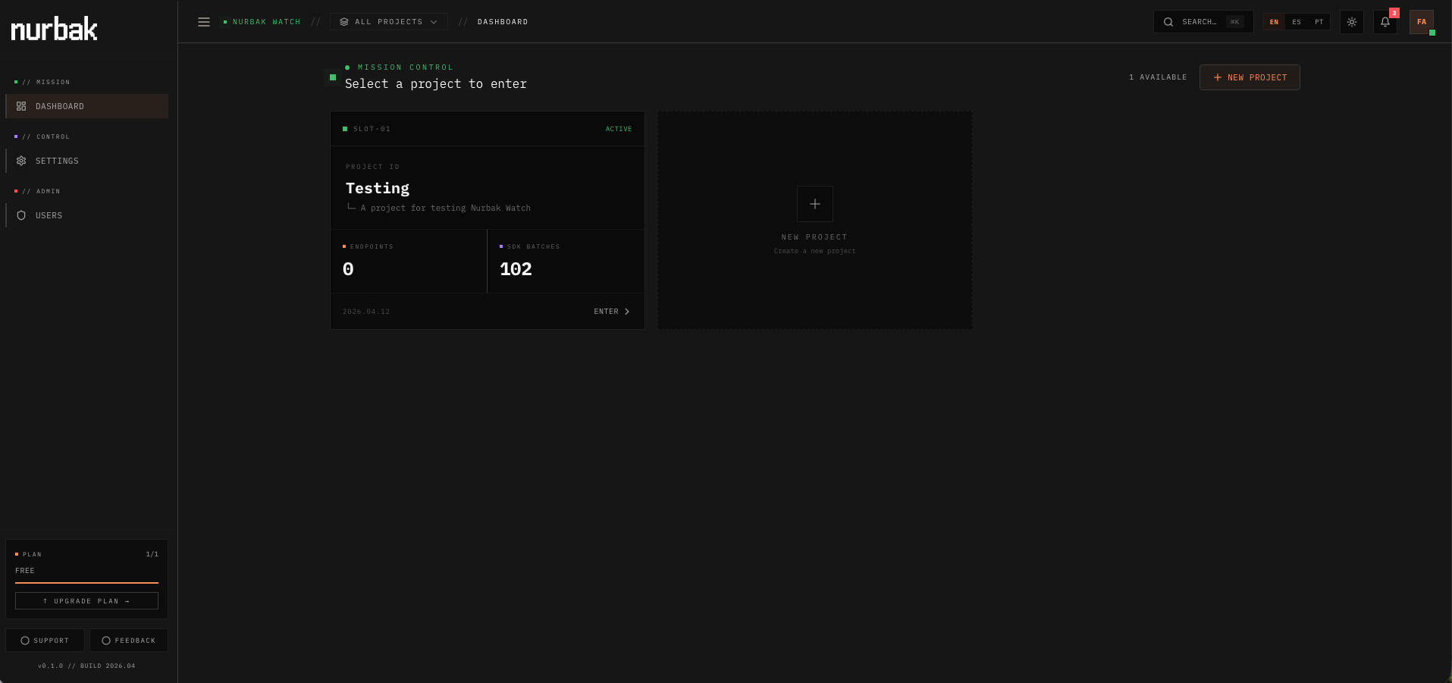1452x683 pixels.
Task: Switch language to ES
Action: coord(1297,22)
